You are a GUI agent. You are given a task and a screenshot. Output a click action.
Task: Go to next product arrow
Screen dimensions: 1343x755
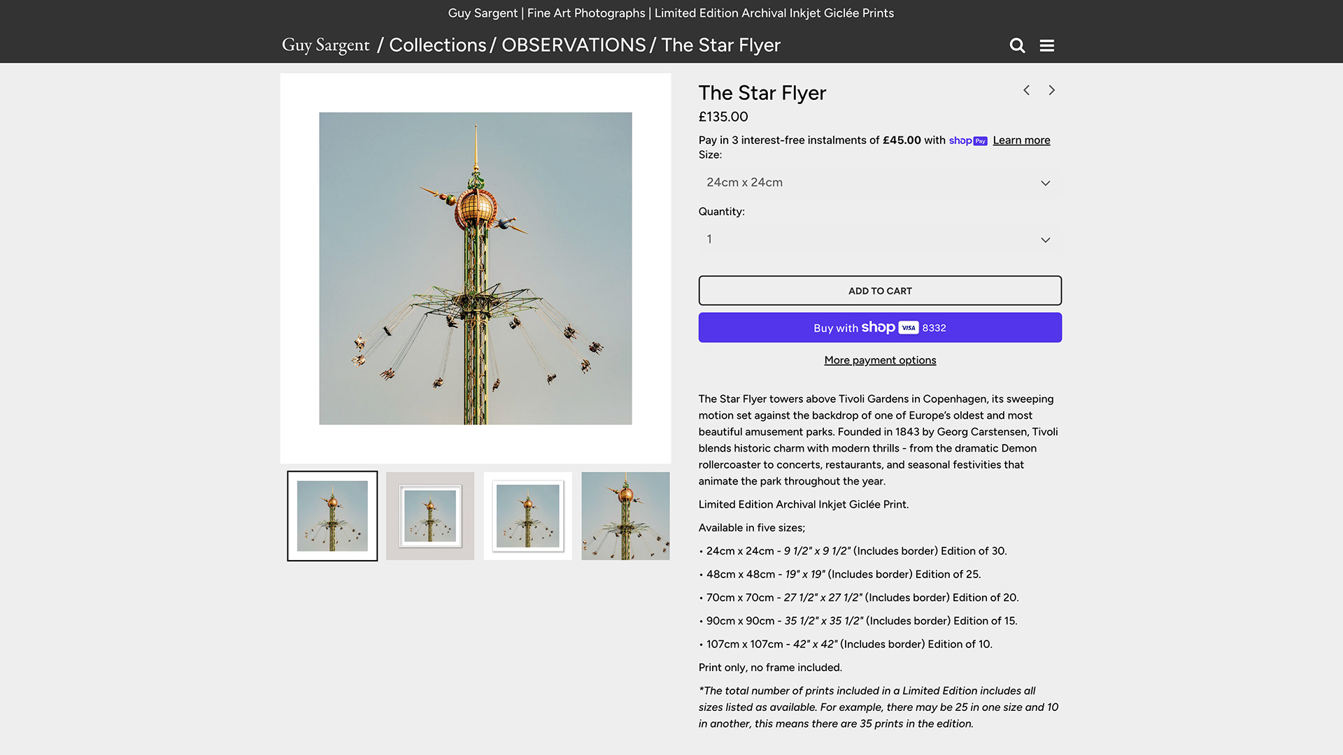point(1051,90)
